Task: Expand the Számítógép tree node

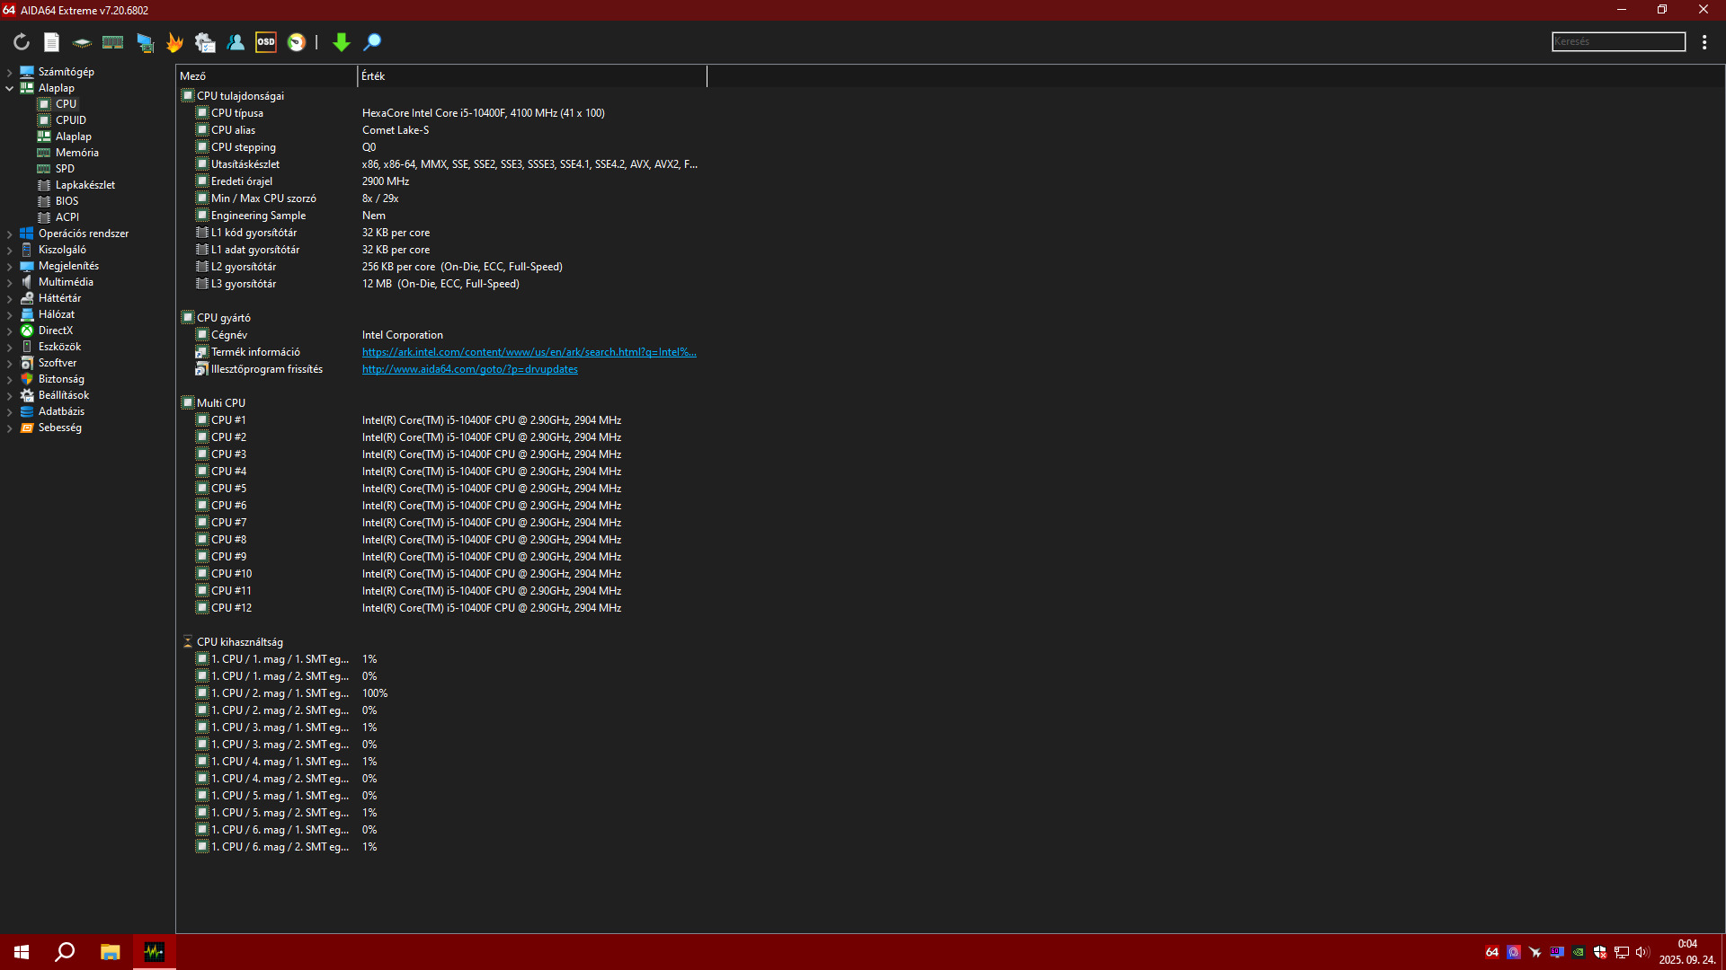Action: (9, 72)
